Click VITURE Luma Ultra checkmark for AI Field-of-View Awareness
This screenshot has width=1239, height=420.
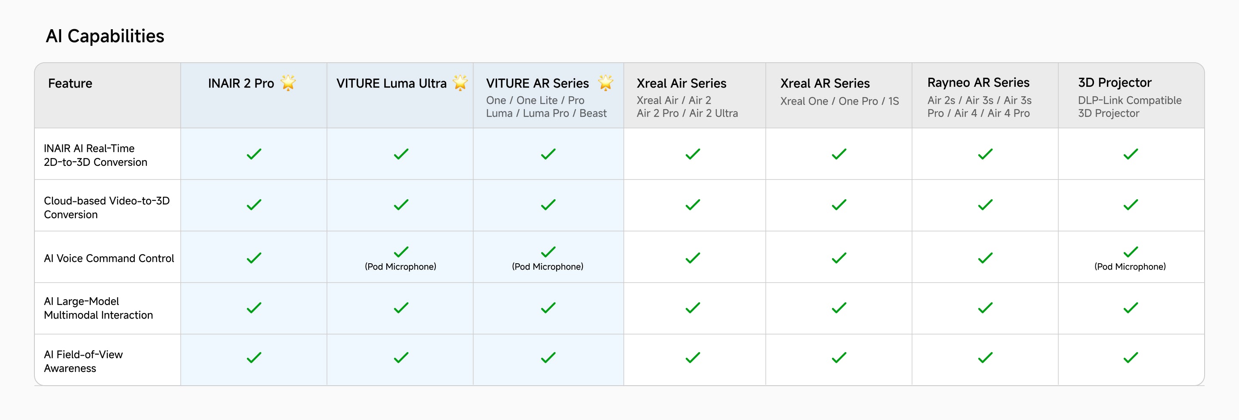coord(401,358)
